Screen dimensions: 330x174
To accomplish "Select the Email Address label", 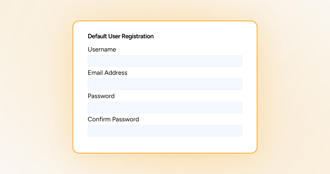I will [x=107, y=73].
